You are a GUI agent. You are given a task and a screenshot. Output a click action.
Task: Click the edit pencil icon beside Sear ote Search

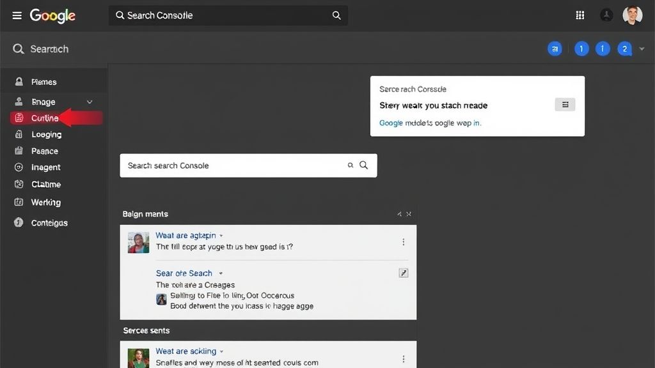404,273
